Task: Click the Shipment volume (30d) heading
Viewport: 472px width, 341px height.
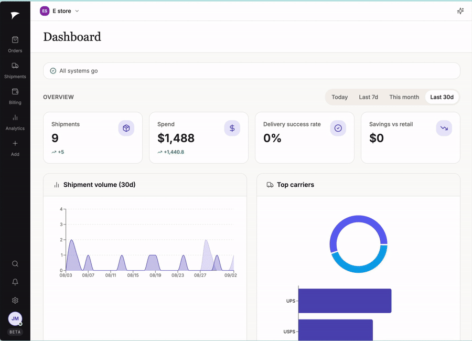Action: [x=99, y=185]
